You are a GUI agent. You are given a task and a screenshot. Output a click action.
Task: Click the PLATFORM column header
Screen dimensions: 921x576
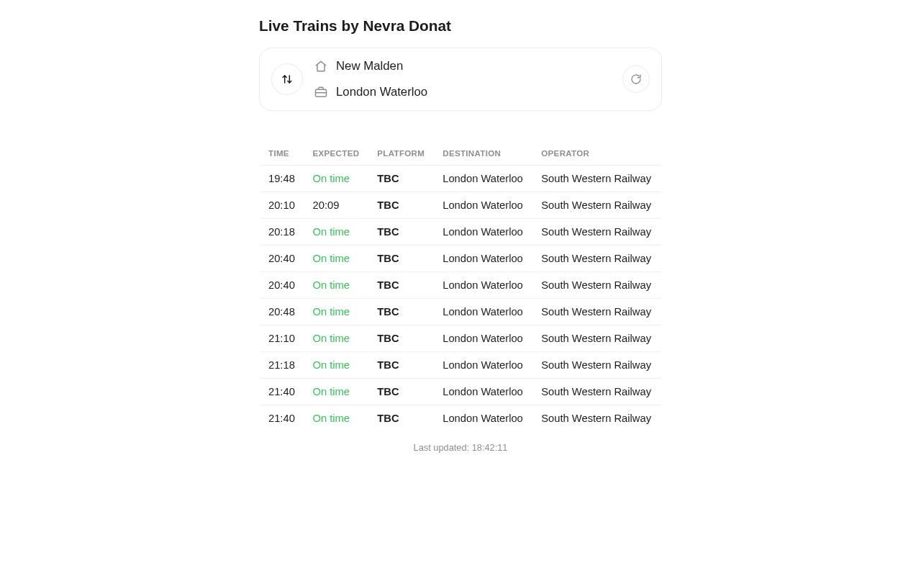(x=401, y=153)
